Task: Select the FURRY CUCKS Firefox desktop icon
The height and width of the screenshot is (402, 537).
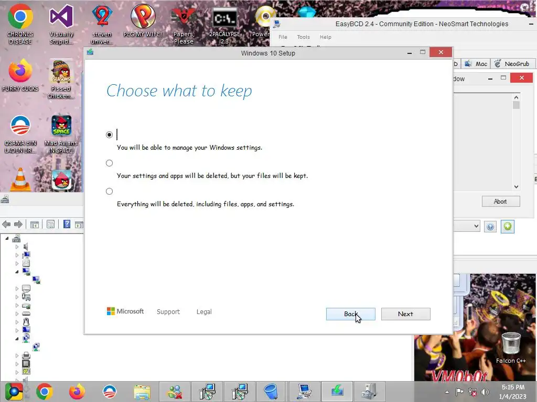Action: pos(20,75)
